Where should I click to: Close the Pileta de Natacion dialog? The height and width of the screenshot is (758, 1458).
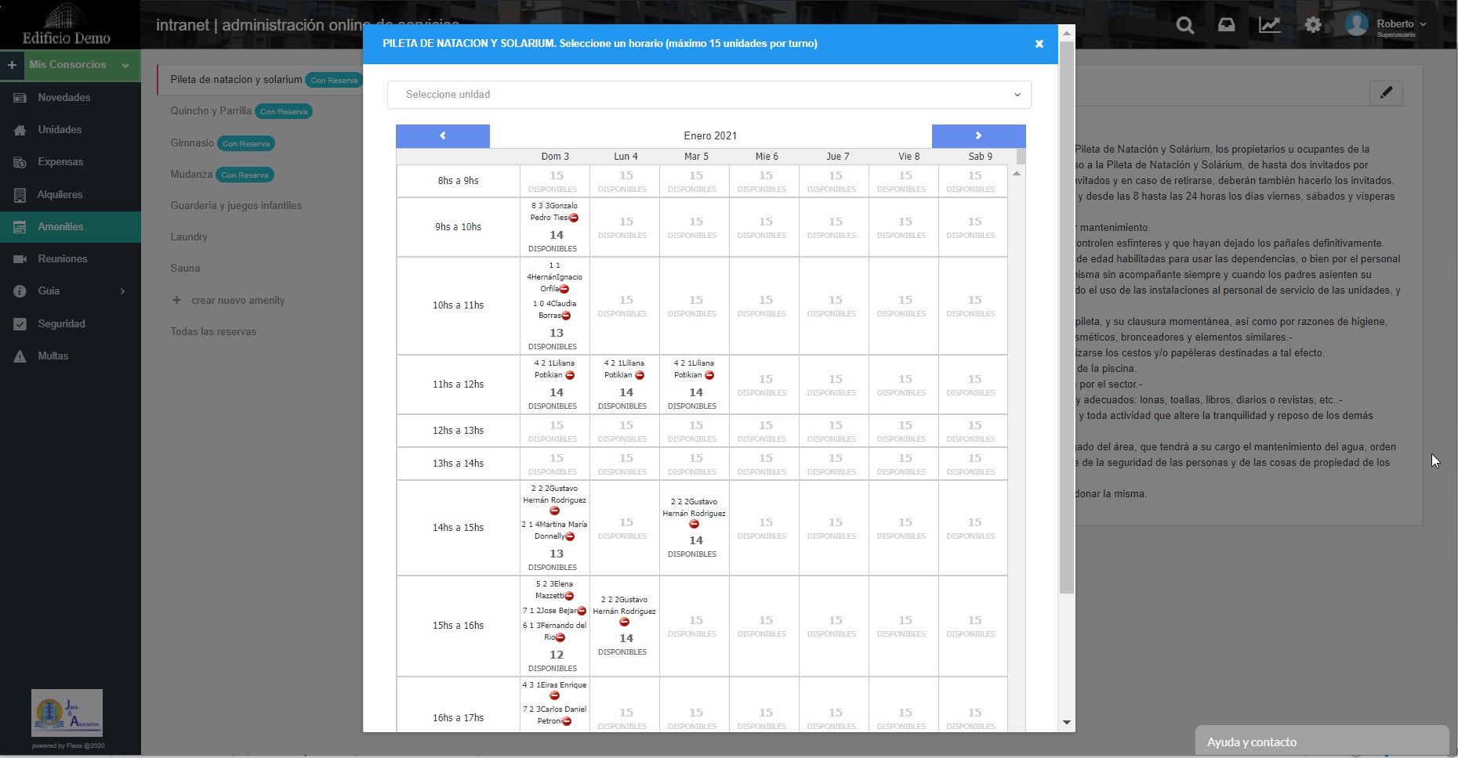1039,44
